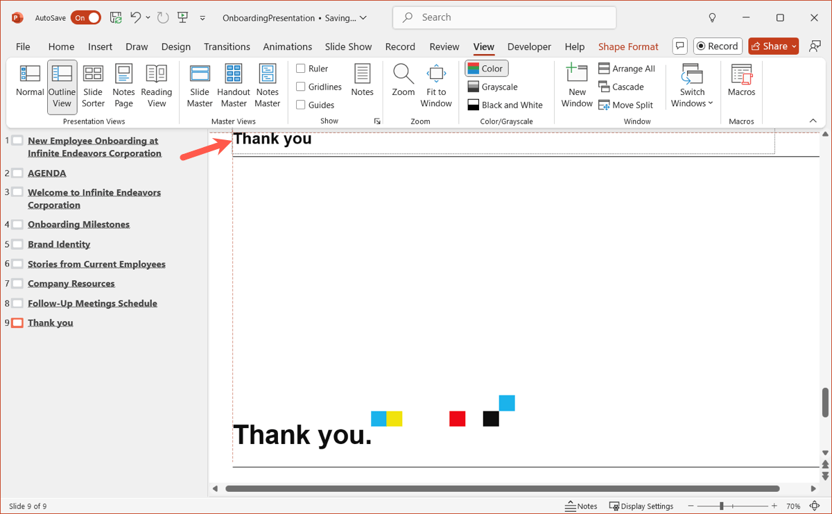Click Move Split

coord(625,105)
